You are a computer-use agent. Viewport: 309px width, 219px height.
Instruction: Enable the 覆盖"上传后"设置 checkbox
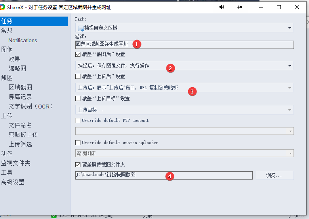(x=78, y=76)
